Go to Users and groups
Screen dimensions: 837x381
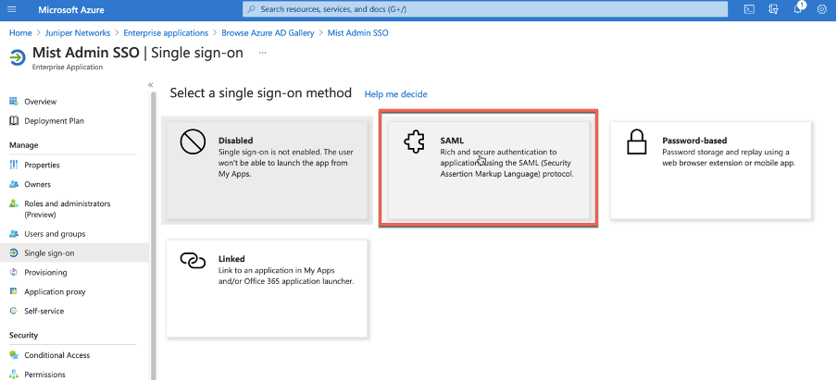54,234
